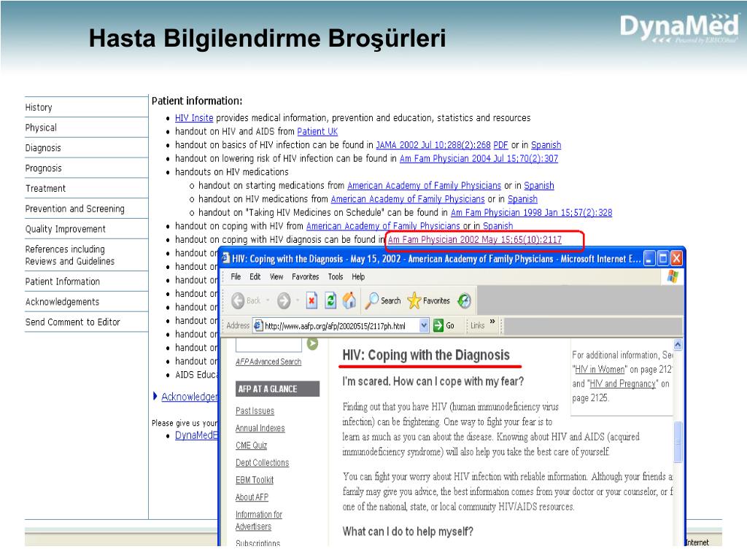Image resolution: width=747 pixels, height=560 pixels.
Task: Select Patient Information in the sidebar
Action: coord(63,281)
